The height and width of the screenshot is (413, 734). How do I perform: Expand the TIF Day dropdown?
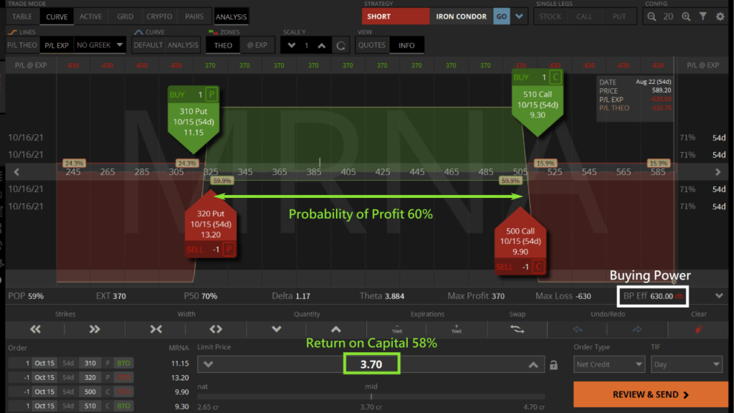coord(686,364)
